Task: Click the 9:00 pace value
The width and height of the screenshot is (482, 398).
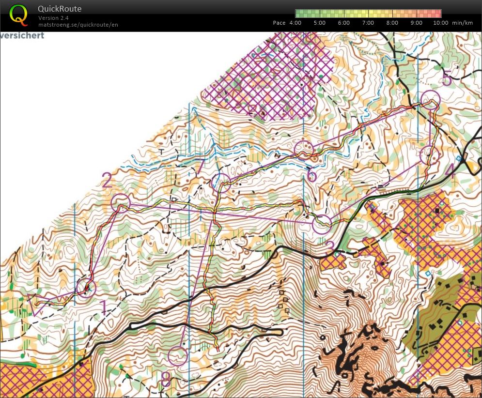Action: click(x=416, y=23)
